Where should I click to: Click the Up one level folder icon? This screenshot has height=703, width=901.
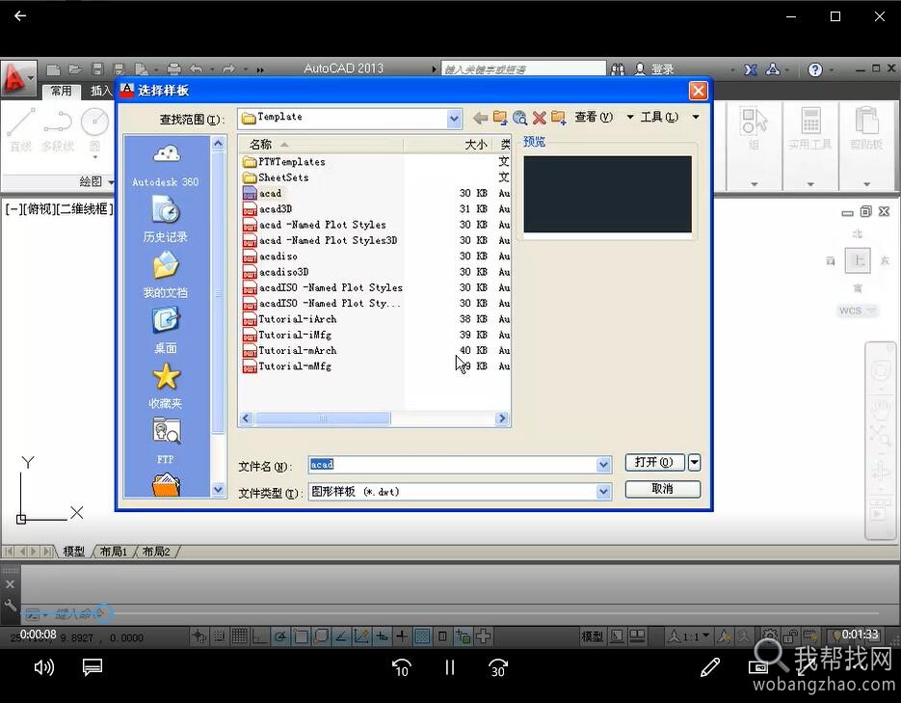[x=500, y=118]
